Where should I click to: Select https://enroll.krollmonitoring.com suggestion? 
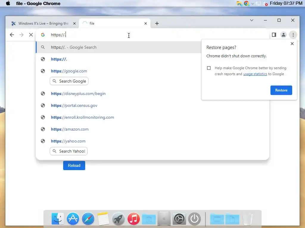coord(152,117)
